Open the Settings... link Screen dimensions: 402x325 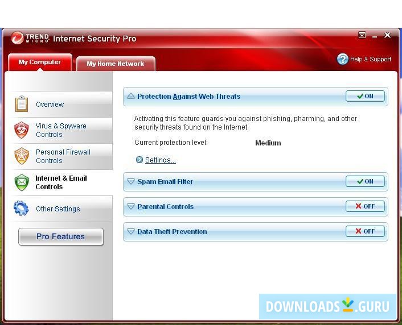160,160
